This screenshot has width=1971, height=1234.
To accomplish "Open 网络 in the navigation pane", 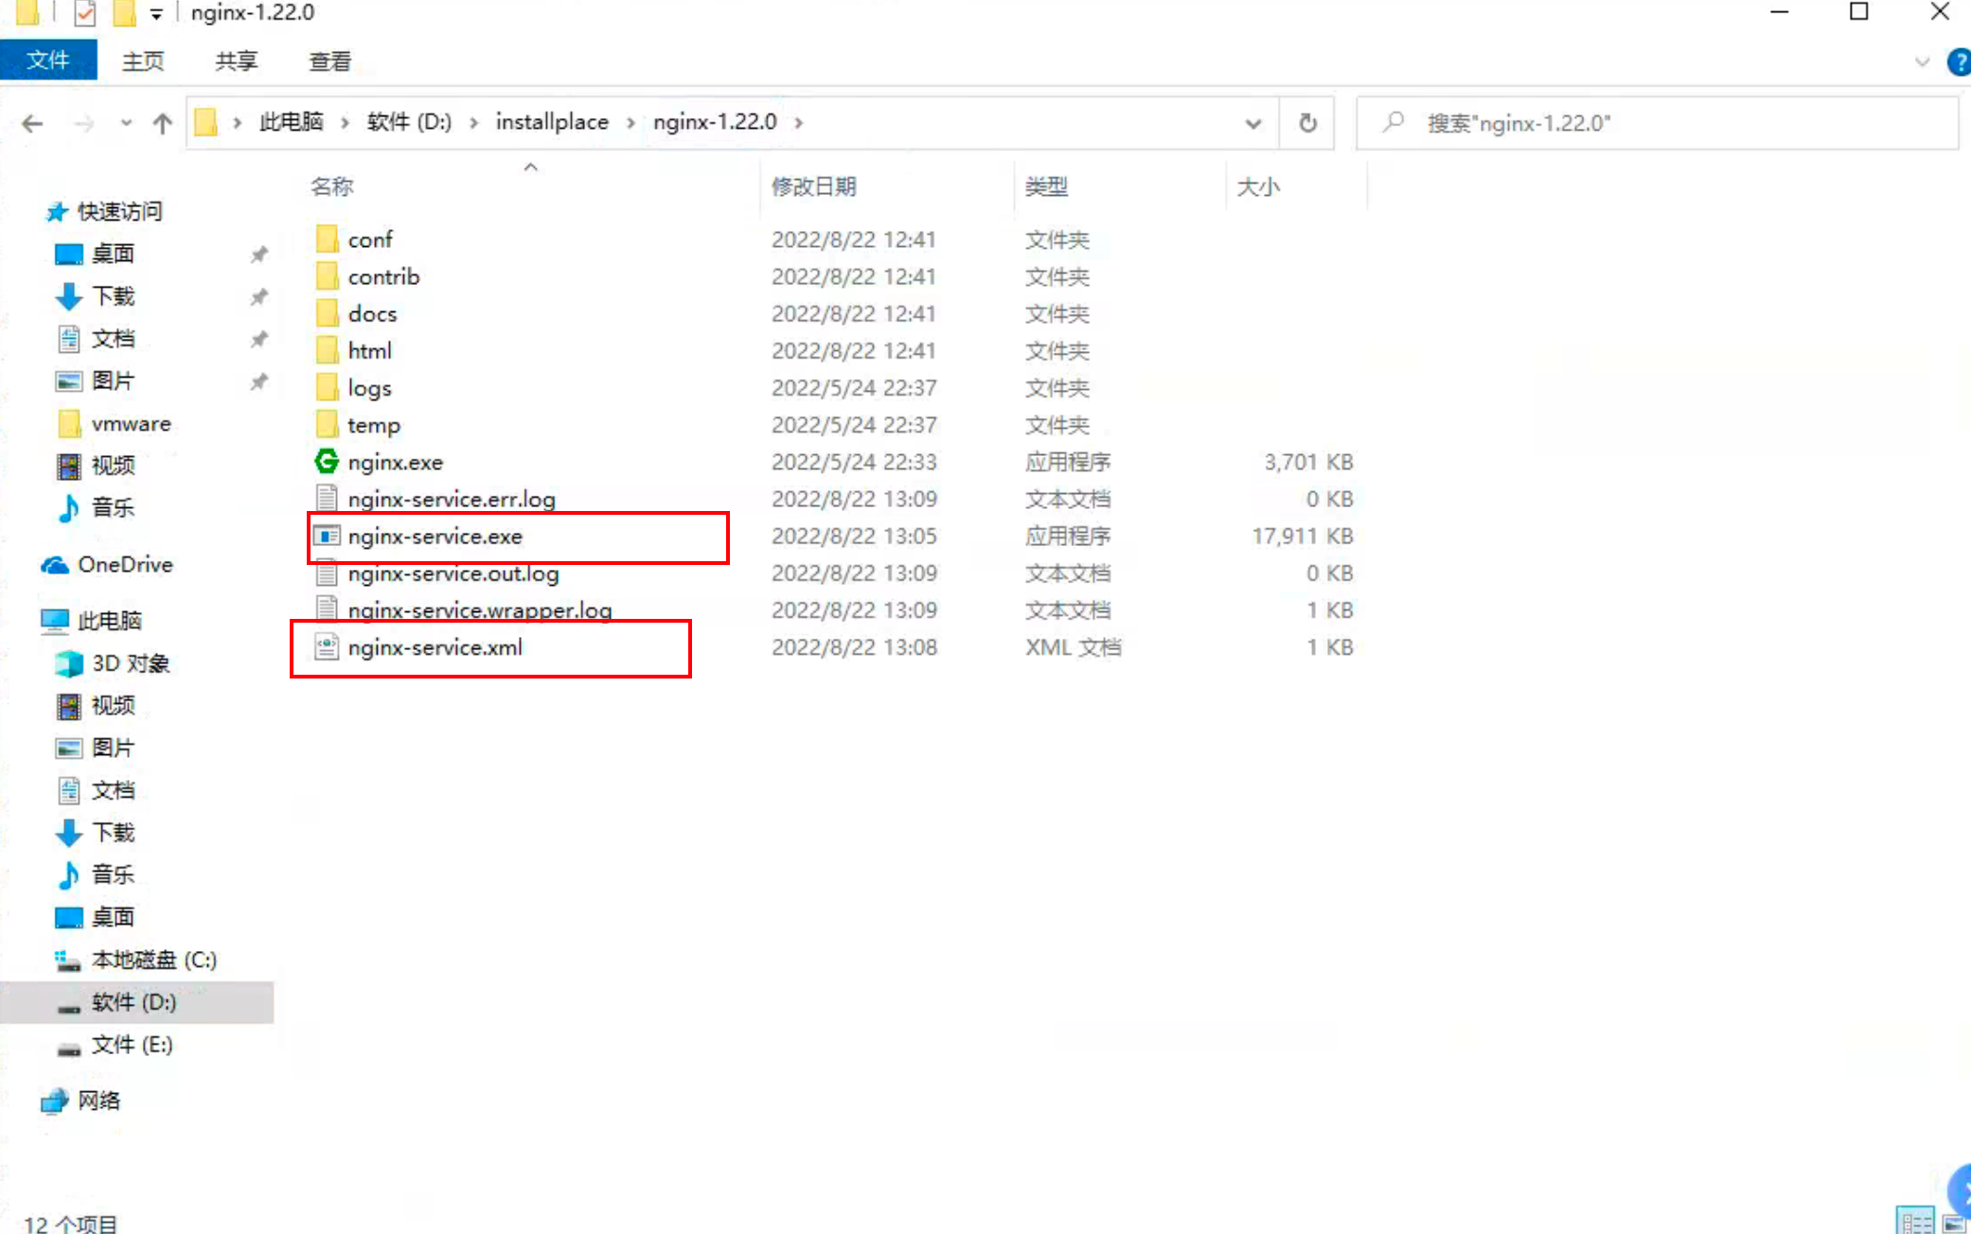I will point(98,1101).
